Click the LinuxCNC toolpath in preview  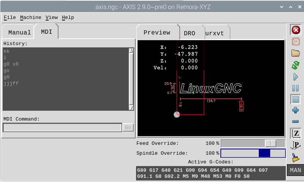(x=211, y=88)
